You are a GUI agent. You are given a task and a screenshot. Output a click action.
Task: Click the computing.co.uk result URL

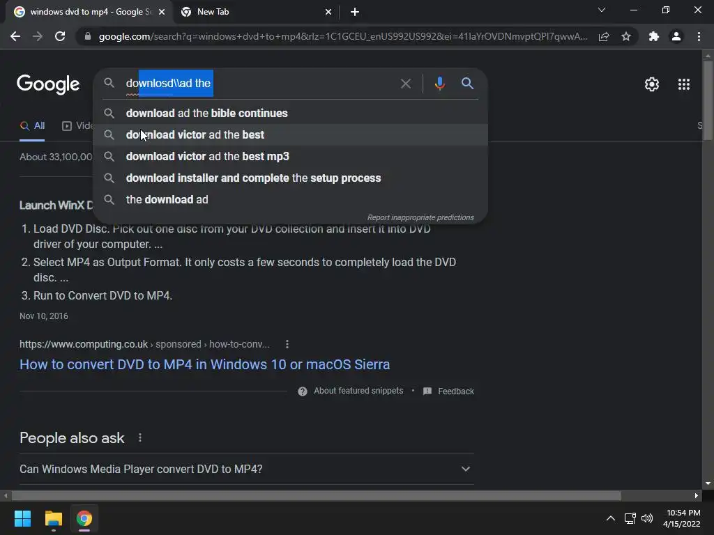coord(144,344)
